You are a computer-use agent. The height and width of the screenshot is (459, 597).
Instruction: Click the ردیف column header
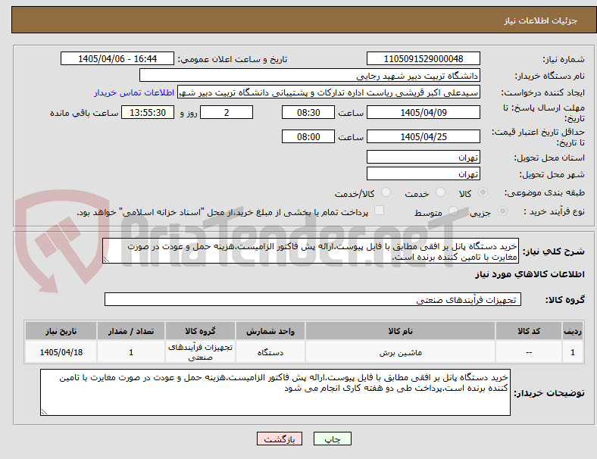(573, 331)
